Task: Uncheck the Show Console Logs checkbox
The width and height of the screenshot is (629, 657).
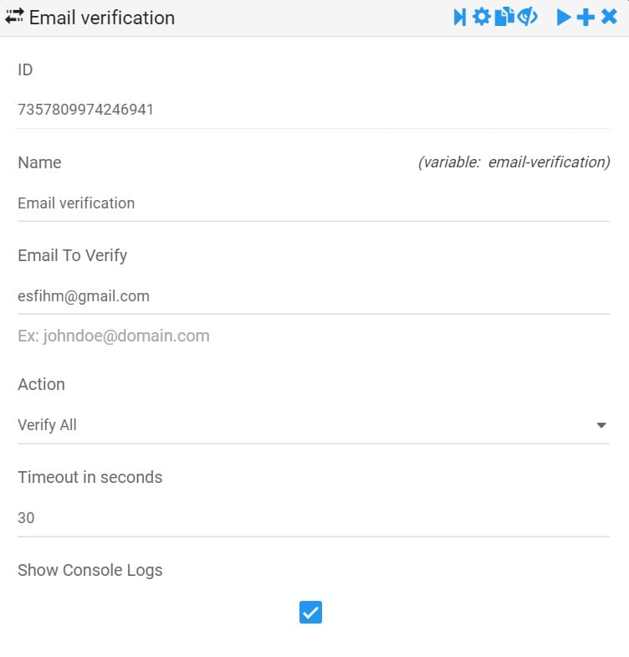Action: (310, 612)
